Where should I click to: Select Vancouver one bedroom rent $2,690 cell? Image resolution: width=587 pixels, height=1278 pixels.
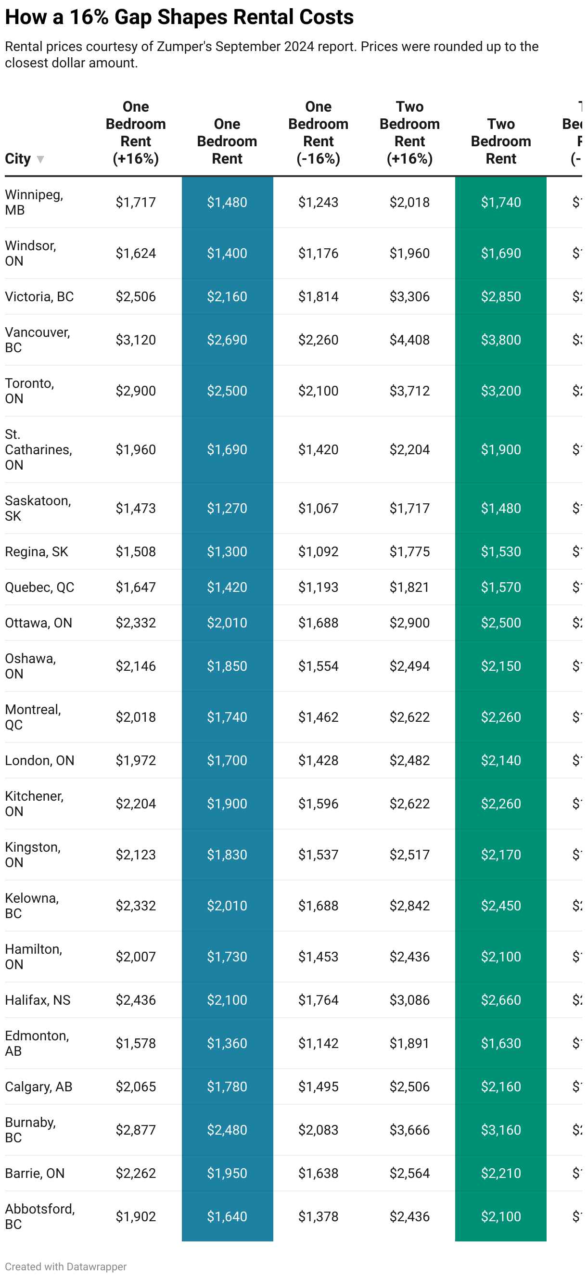tap(227, 340)
